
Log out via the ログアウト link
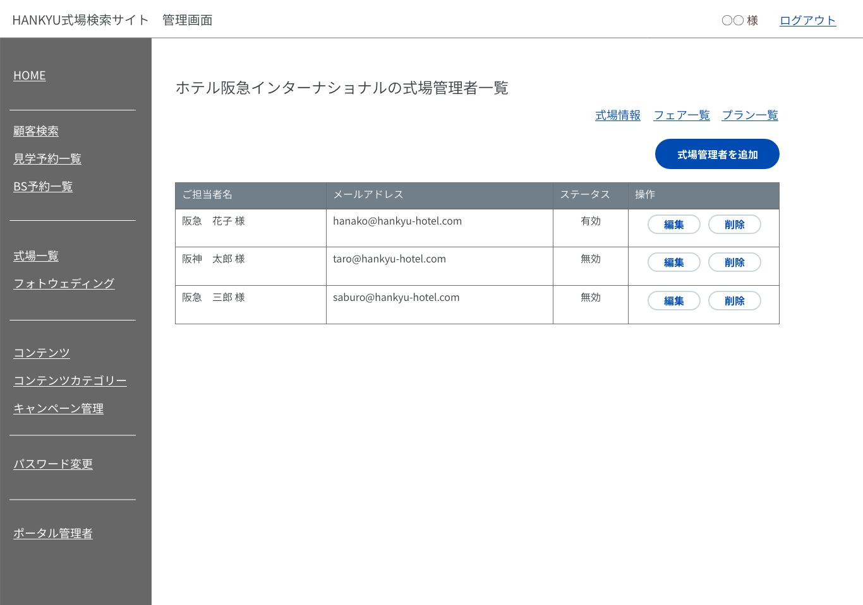click(x=807, y=20)
